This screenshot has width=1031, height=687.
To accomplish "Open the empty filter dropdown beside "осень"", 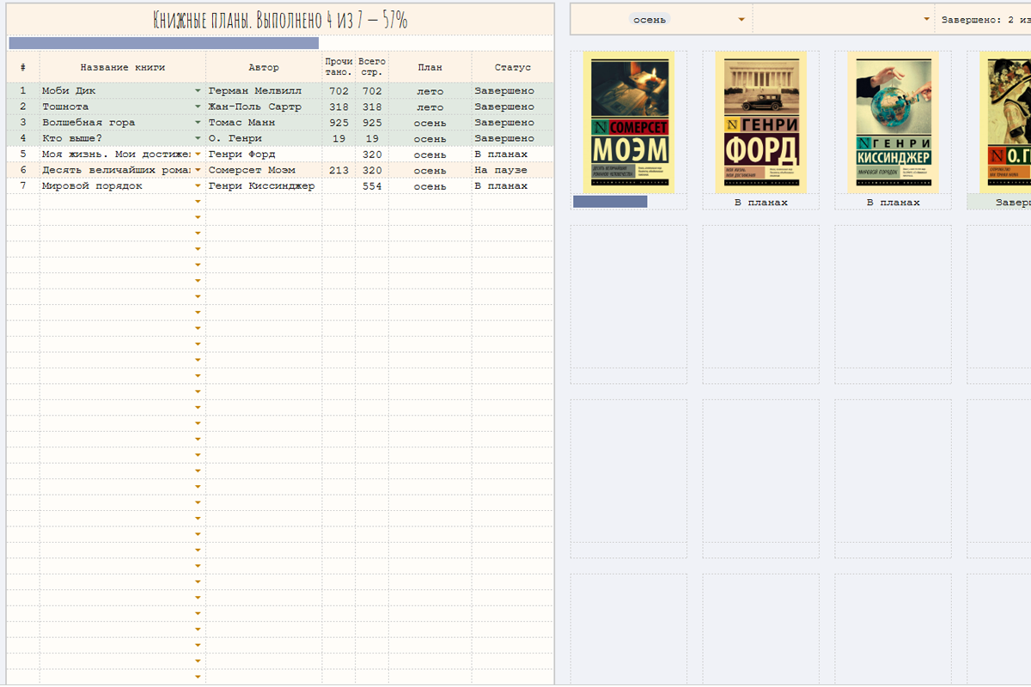I will [926, 20].
